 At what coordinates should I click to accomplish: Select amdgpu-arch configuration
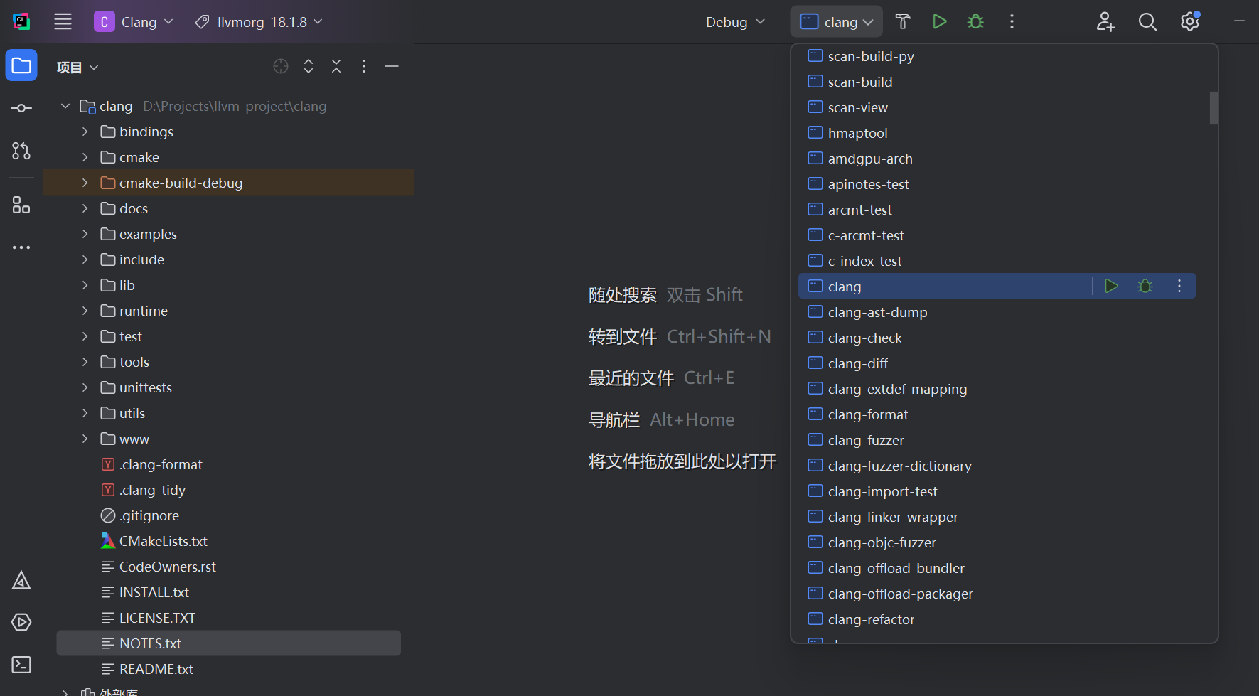[997, 159]
